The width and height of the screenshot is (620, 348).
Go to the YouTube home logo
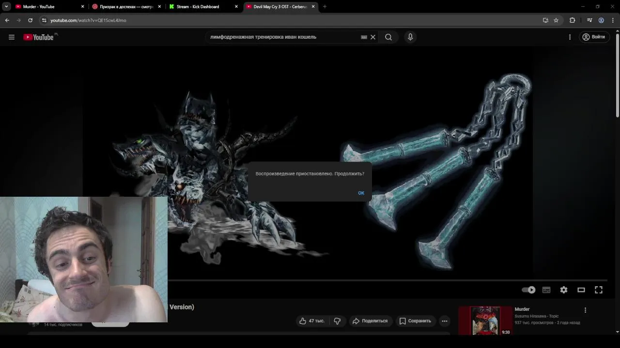pos(38,37)
